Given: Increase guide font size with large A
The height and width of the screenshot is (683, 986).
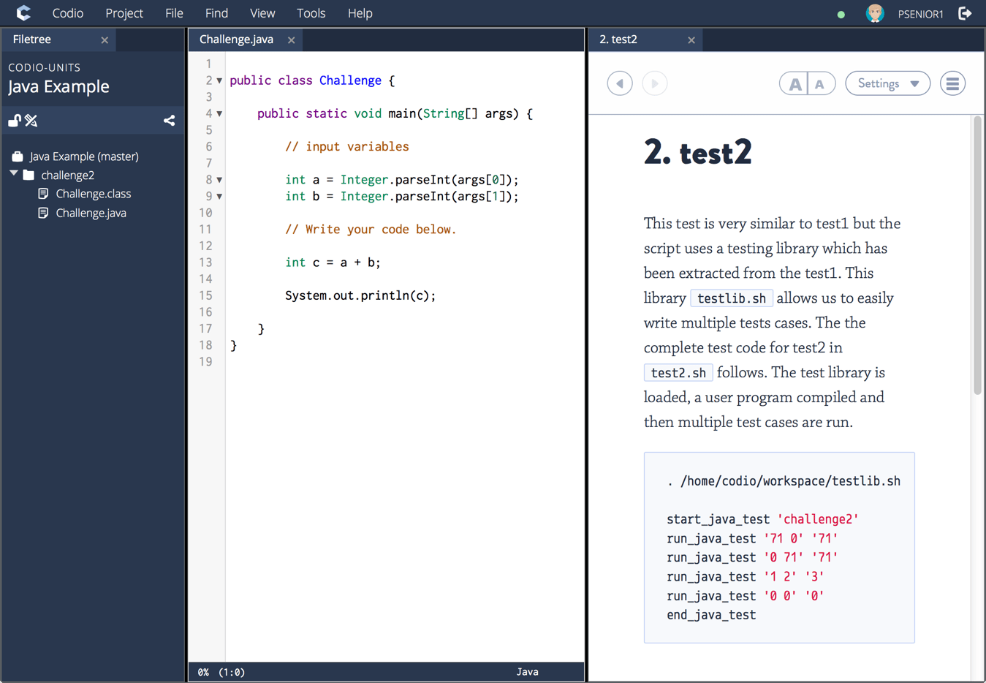Looking at the screenshot, I should 795,84.
